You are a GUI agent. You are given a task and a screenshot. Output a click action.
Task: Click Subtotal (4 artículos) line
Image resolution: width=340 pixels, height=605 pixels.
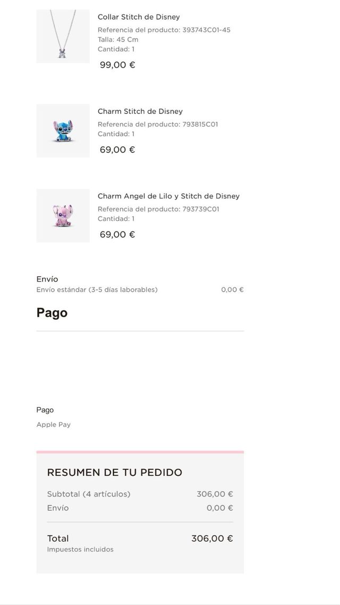click(x=88, y=494)
